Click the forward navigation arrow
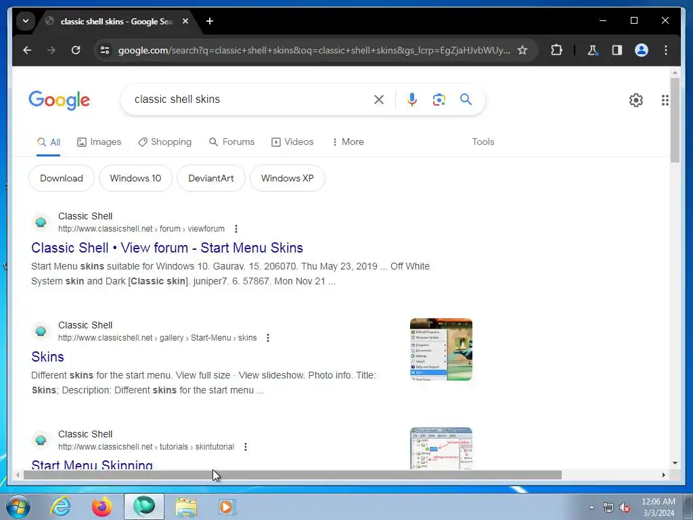 point(51,50)
